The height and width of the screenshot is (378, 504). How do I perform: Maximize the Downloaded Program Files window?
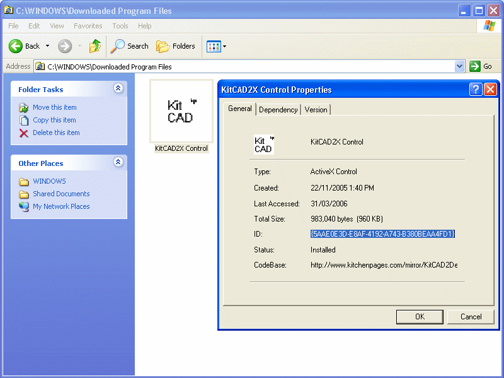[x=479, y=11]
